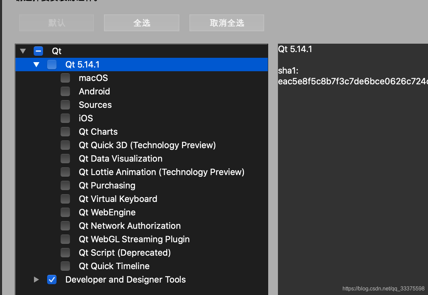Click the 全选 (Select All) button
The width and height of the screenshot is (428, 295).
click(142, 23)
